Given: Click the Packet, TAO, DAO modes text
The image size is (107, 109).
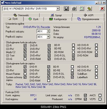Looking at the screenshot, I should point(56,86).
